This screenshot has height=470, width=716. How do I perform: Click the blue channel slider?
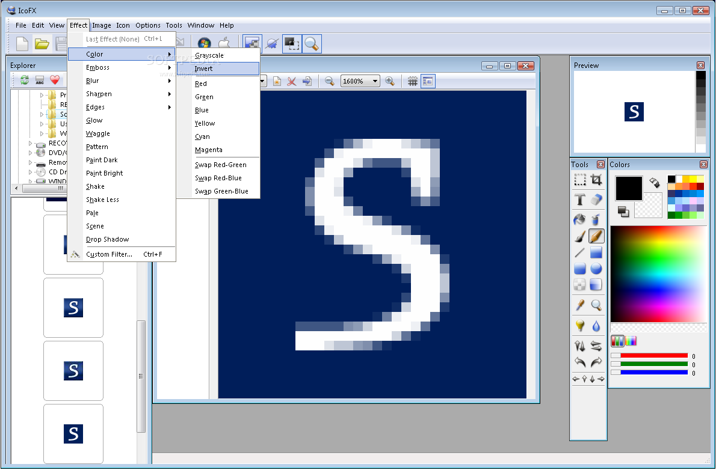(x=649, y=373)
